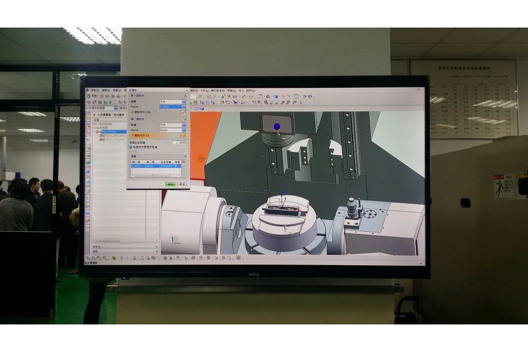Click the first icon in the bottom toolbar
Viewport: 528px width, 352px height.
tap(88, 258)
